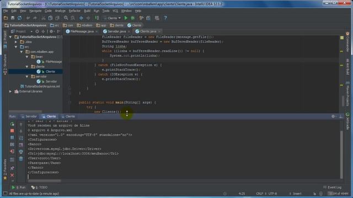
Task: Close the Run tab with the red X
Action: 12,175
